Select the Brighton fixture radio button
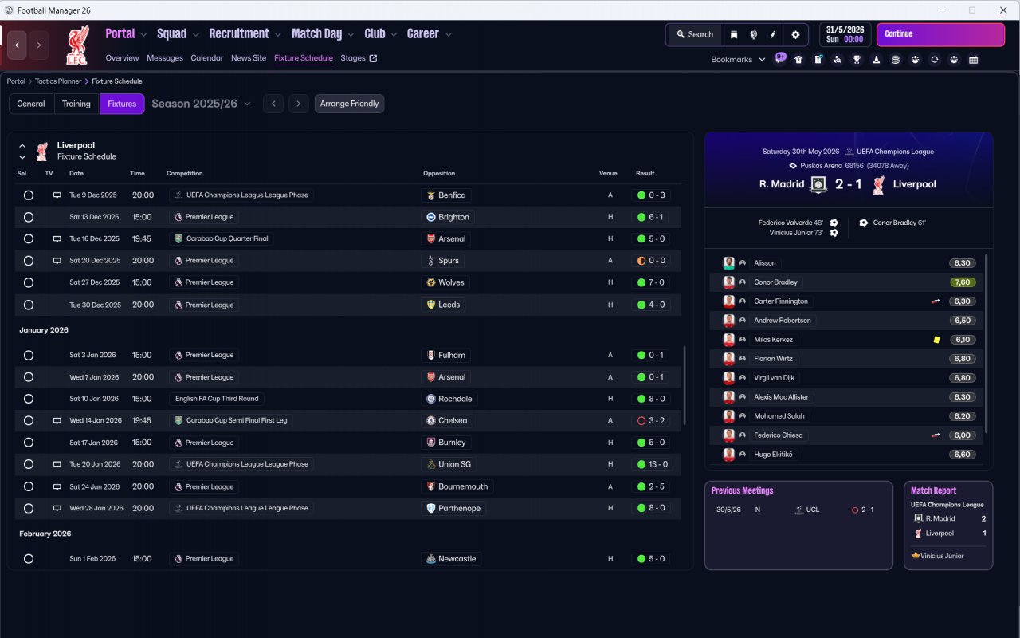This screenshot has height=638, width=1020. 29,217
